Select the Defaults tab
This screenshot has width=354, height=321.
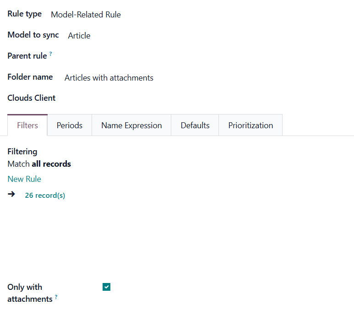click(195, 125)
